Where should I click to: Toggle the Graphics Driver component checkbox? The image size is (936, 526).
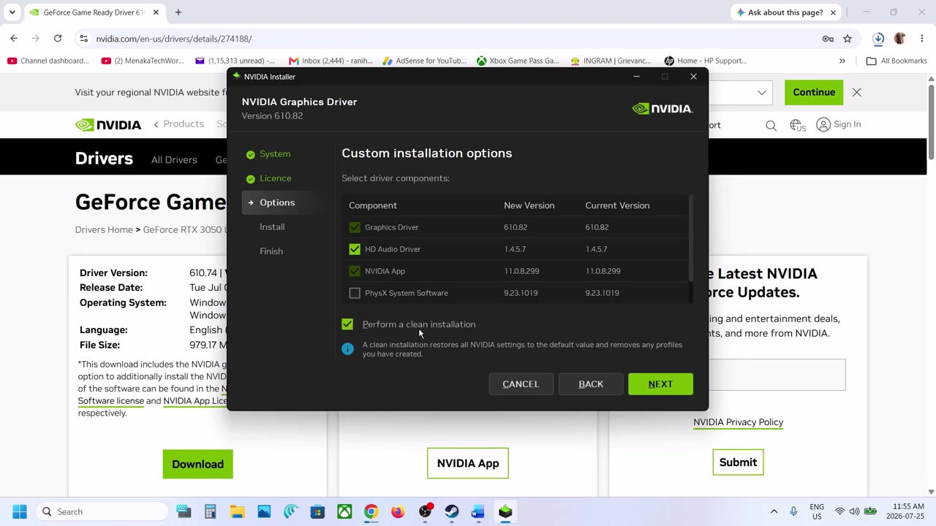point(355,227)
